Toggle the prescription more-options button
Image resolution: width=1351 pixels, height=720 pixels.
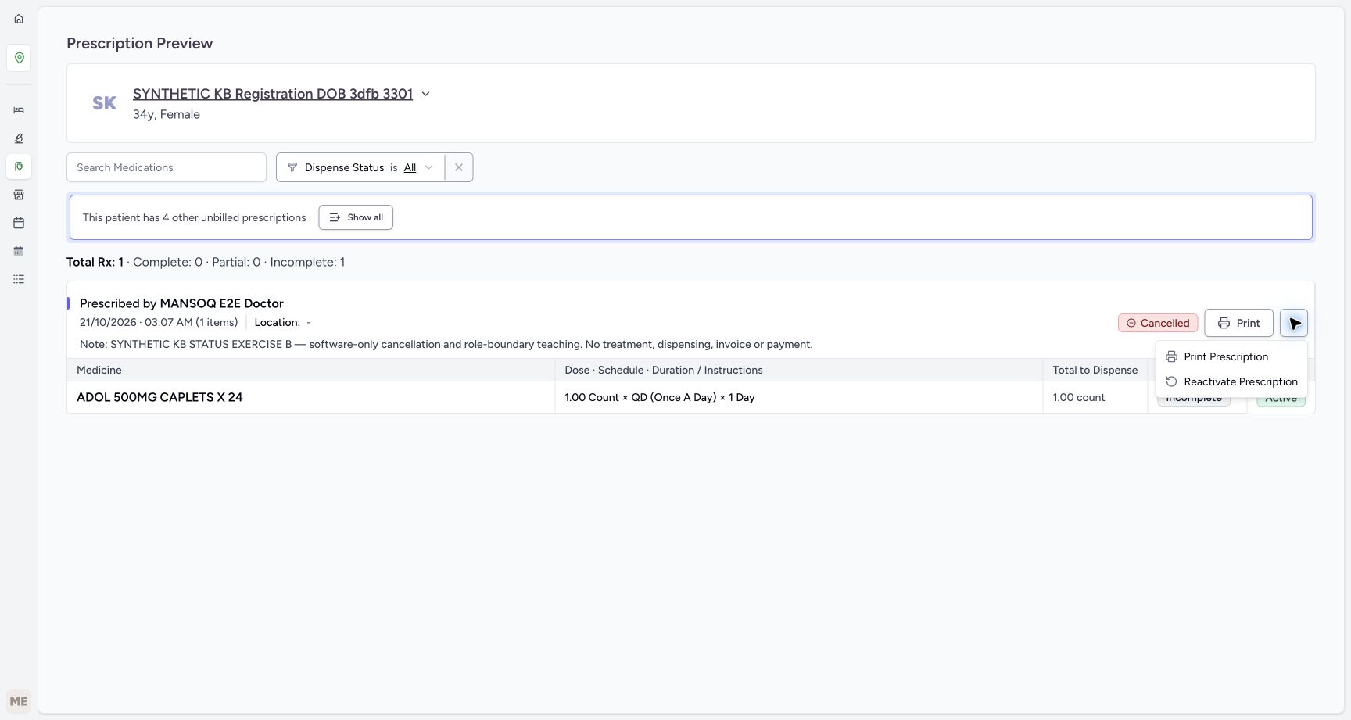click(1294, 323)
